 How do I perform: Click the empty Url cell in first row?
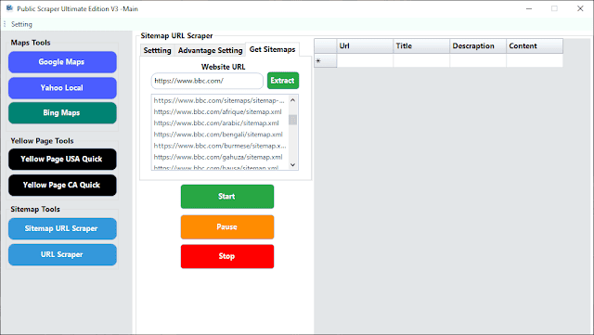click(365, 60)
